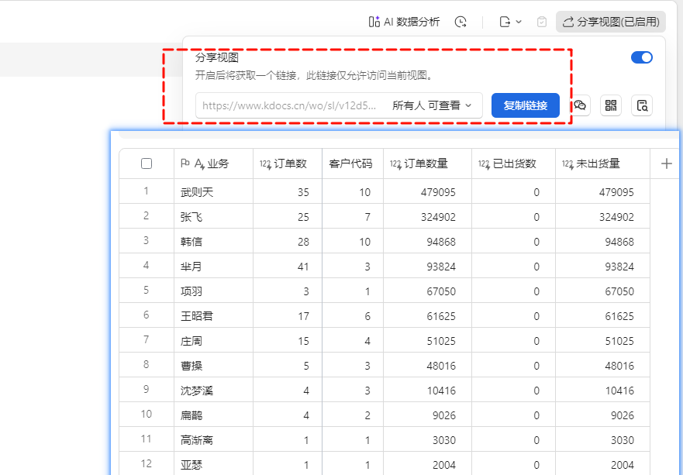Select cell 王昭君
683x475 pixels.
coord(213,316)
